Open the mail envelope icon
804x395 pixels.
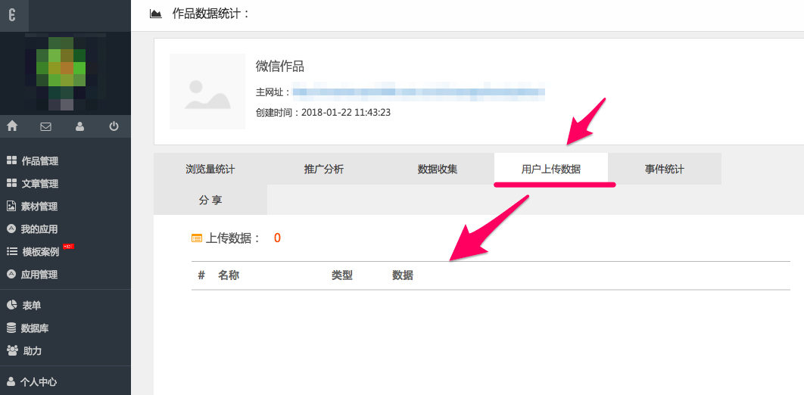click(x=45, y=126)
